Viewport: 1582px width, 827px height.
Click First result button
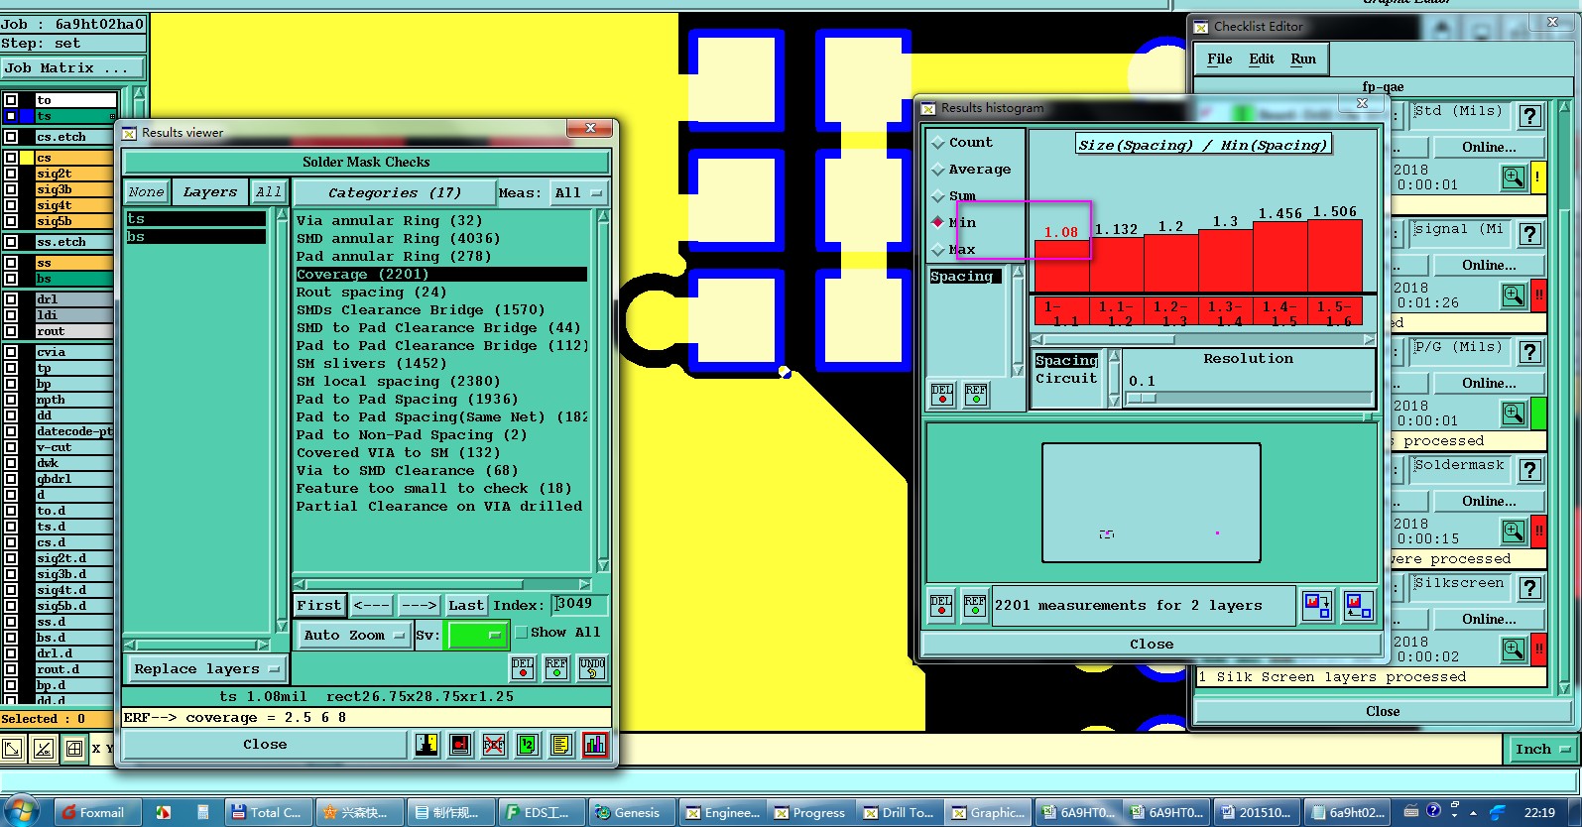click(x=319, y=605)
